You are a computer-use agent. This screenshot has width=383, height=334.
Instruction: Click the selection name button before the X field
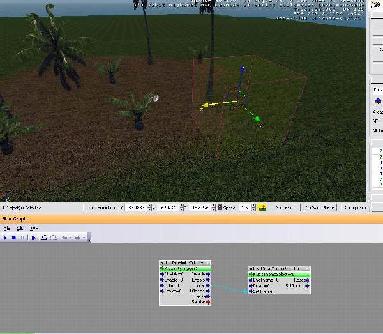(102, 208)
